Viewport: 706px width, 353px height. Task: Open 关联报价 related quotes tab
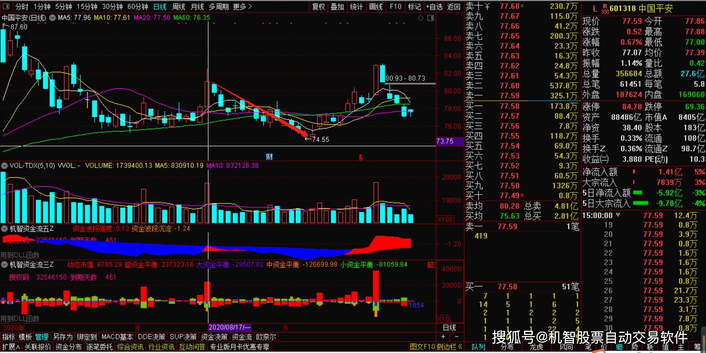[x=38, y=347]
